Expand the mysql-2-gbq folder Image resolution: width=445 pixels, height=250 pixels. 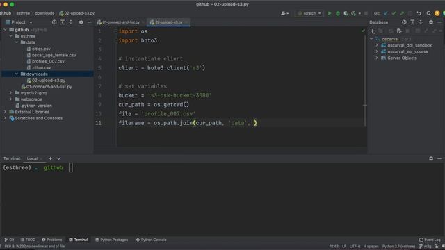click(11, 92)
